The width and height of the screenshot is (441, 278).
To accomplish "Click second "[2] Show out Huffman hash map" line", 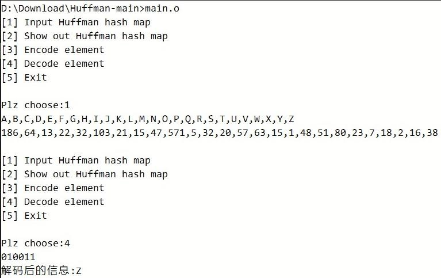I will tap(84, 174).
